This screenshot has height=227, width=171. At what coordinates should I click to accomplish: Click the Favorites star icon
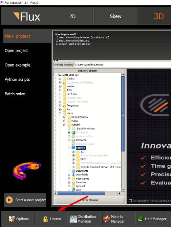point(73,182)
